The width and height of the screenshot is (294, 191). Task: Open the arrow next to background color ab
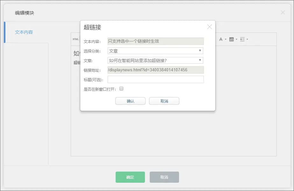[236, 39]
